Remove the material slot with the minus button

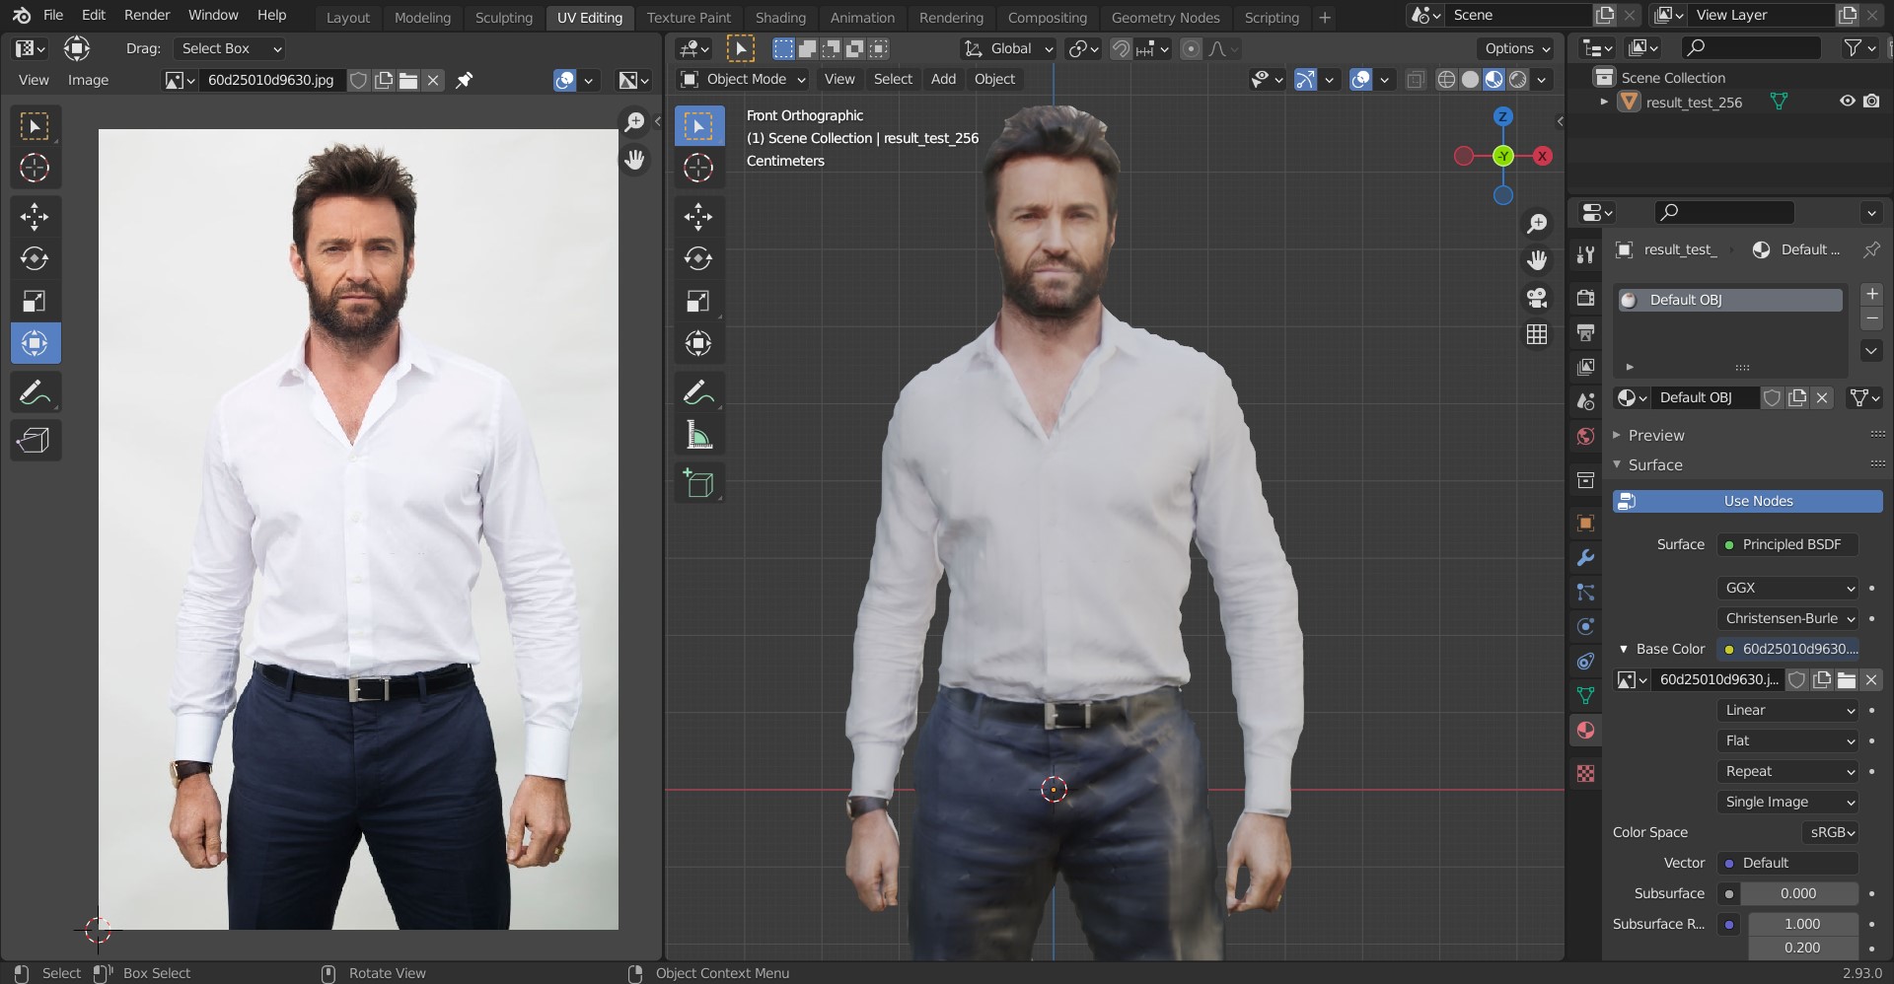[x=1871, y=318]
